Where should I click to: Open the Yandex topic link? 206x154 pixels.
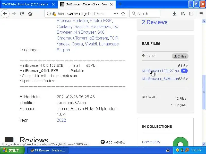[63, 44]
